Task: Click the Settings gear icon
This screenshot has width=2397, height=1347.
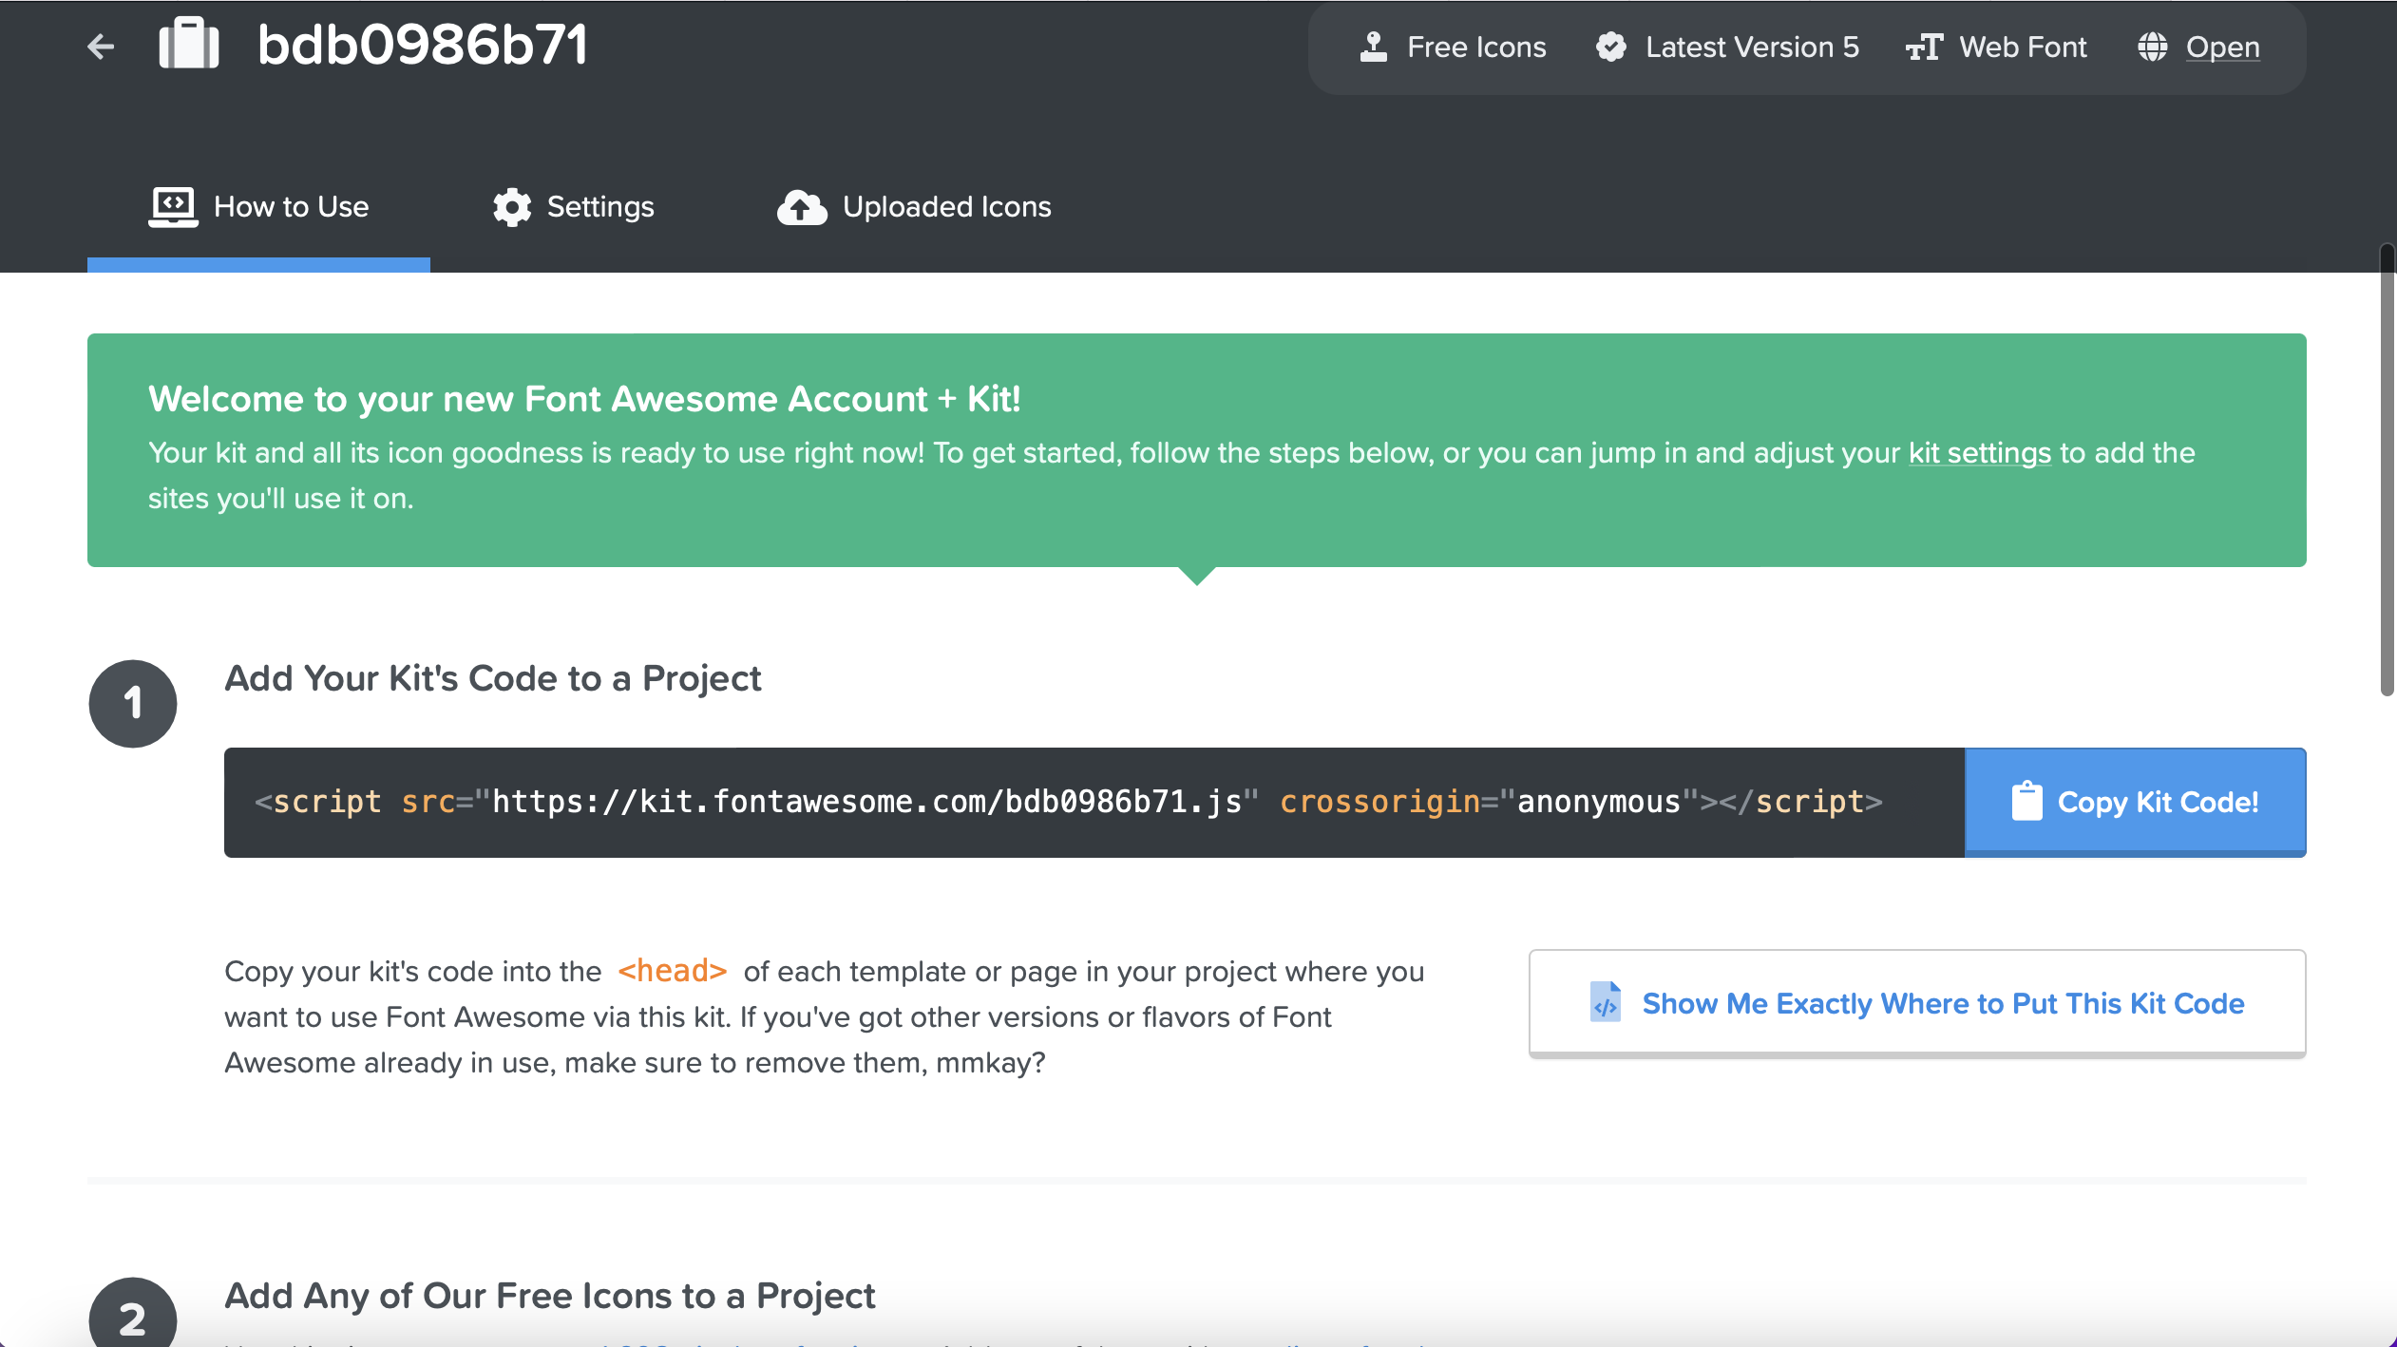Action: tap(512, 206)
